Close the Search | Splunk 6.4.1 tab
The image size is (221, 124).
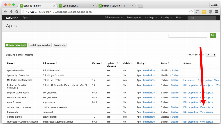coord(133,6)
